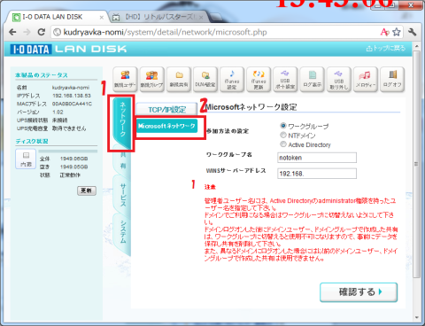Image resolution: width=425 pixels, height=326 pixels.
Task: Open the DLNA settings tool
Action: pyautogui.click(x=205, y=79)
